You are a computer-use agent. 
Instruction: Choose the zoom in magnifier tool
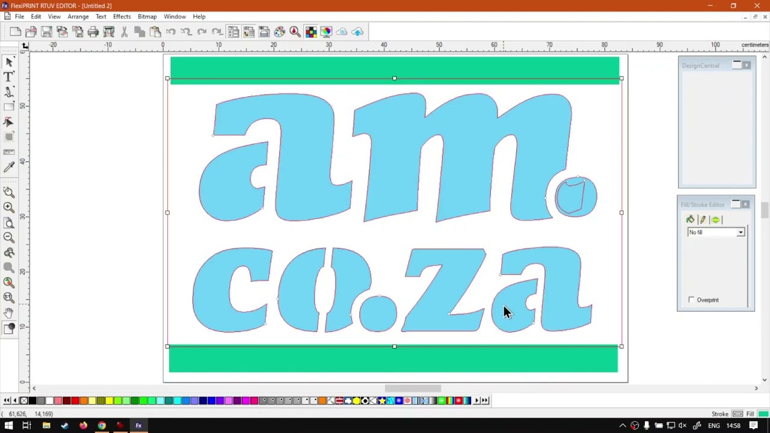(9, 207)
